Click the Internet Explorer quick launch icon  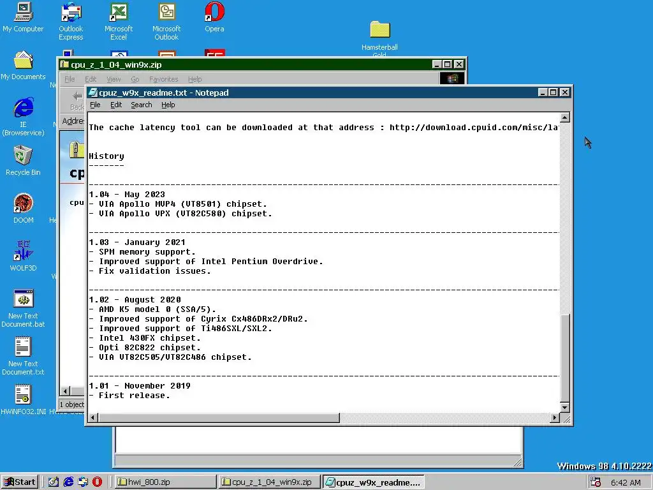pos(68,482)
